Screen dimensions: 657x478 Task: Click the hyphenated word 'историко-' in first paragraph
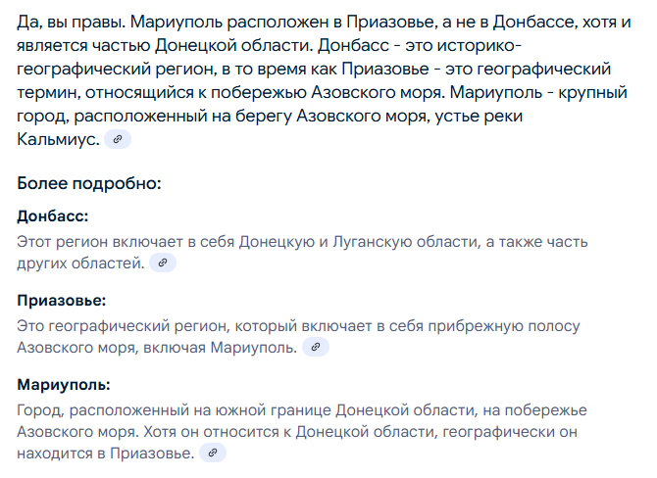pos(479,45)
